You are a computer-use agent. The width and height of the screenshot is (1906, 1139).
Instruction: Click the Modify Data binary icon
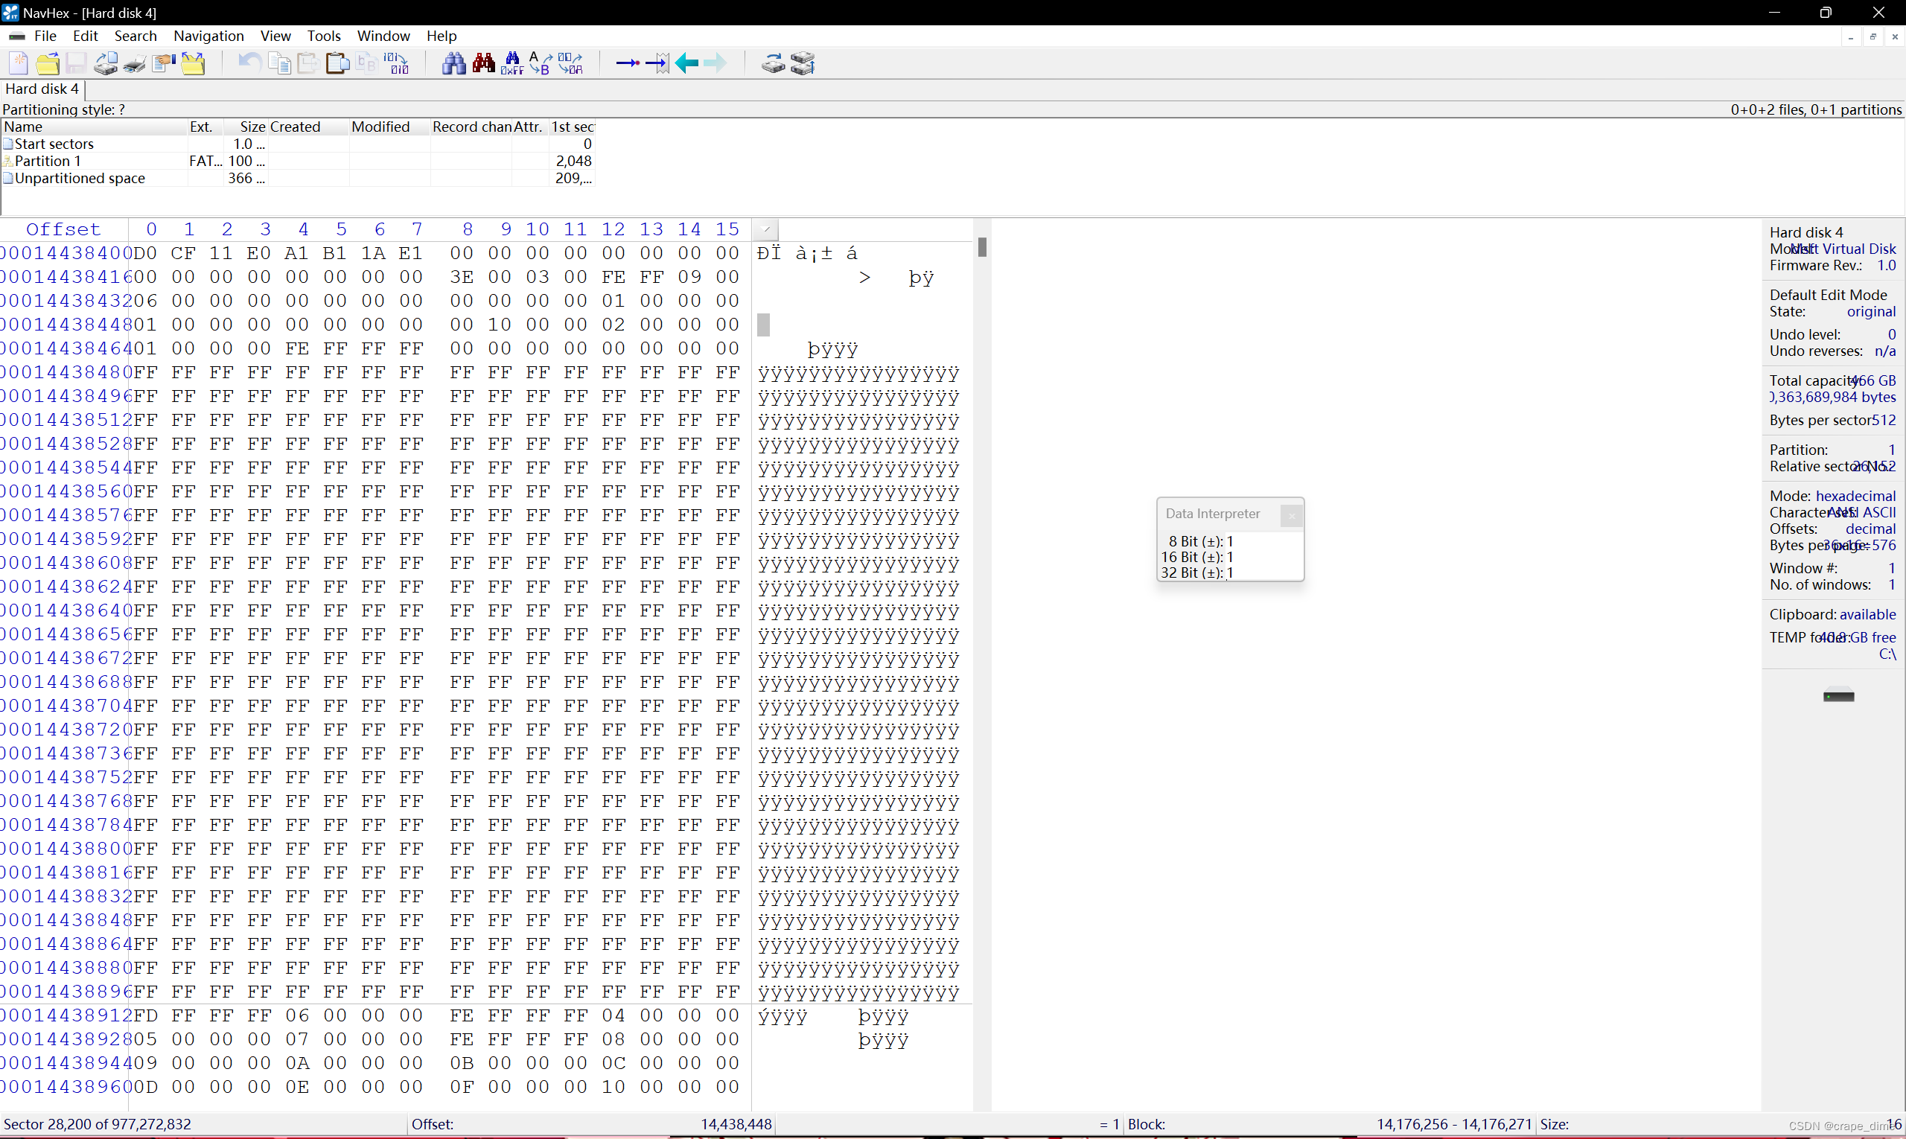click(397, 63)
